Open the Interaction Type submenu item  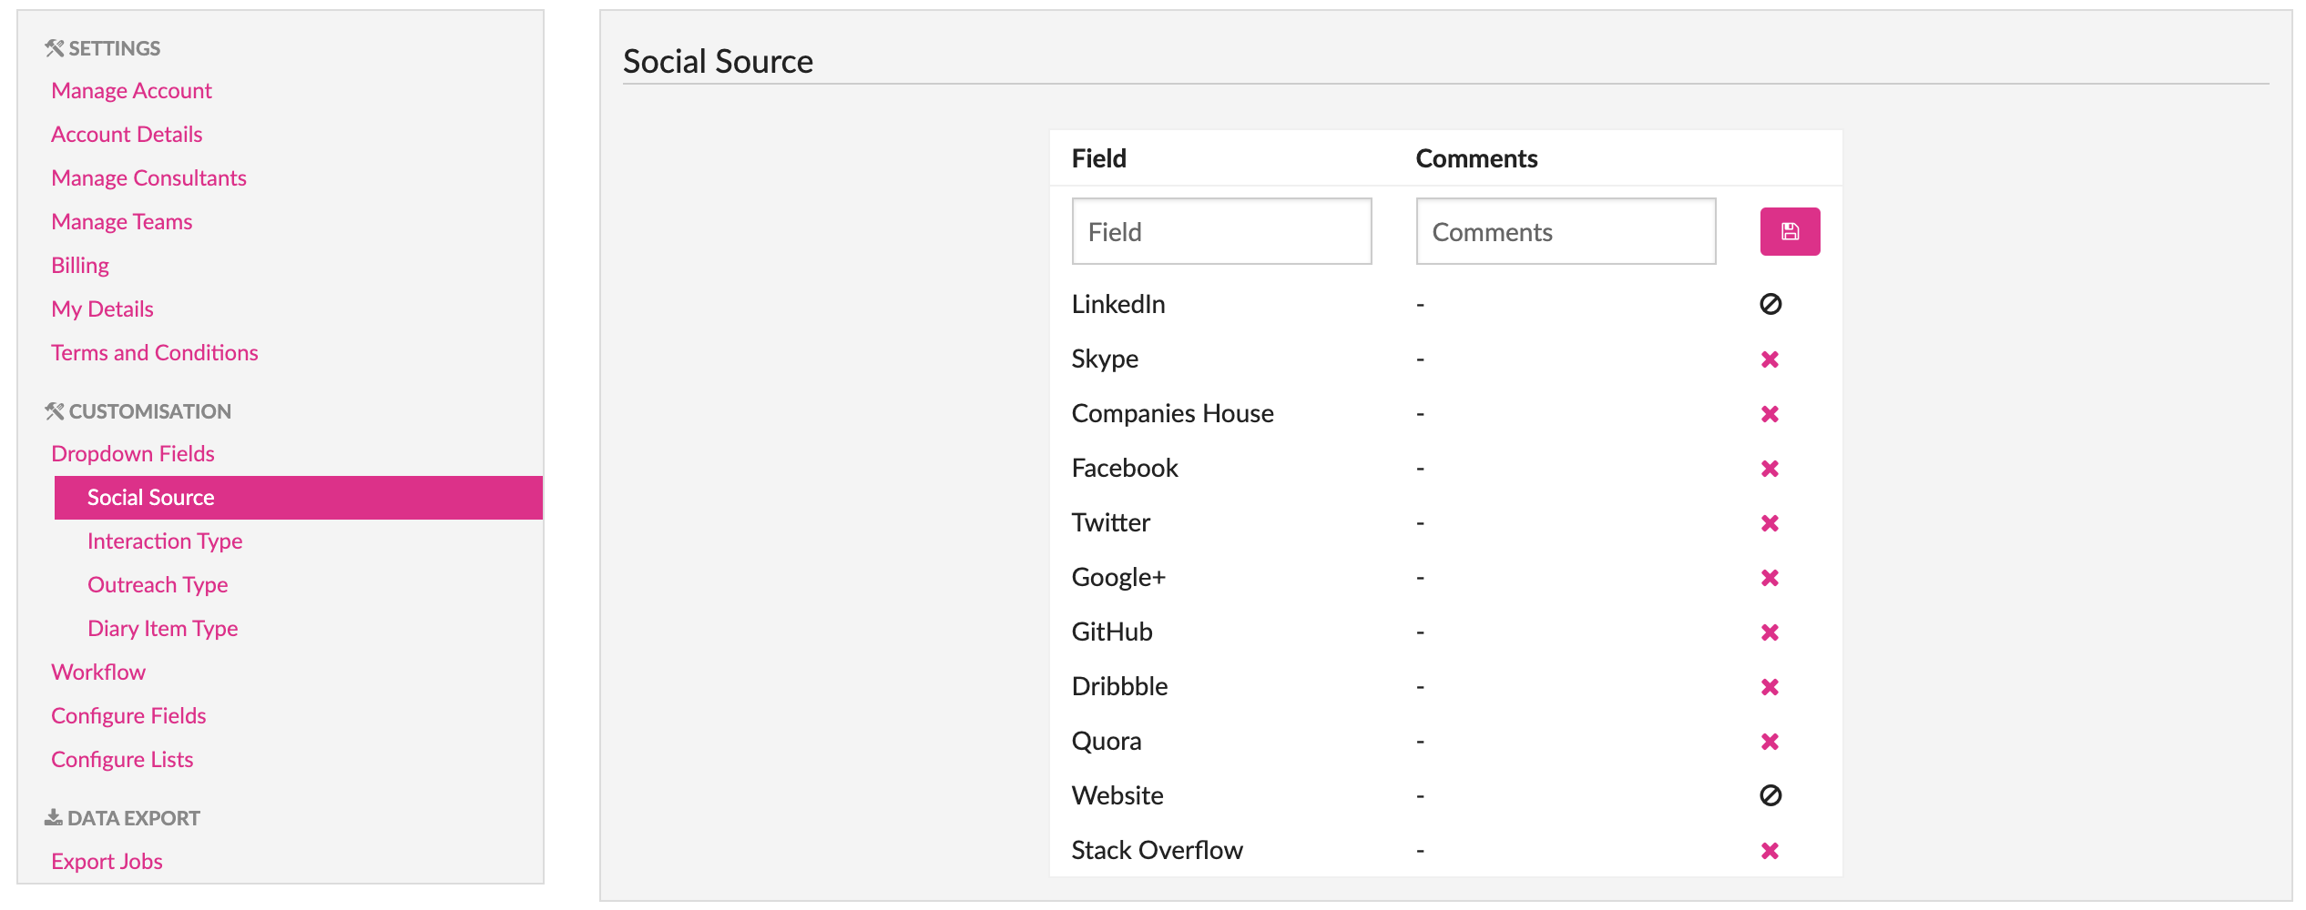(165, 541)
